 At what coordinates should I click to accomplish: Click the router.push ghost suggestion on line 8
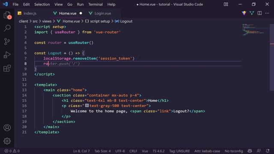[x=64, y=64]
